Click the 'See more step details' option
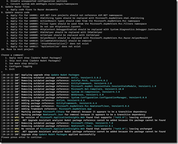178x144 pixels. point(21,63)
